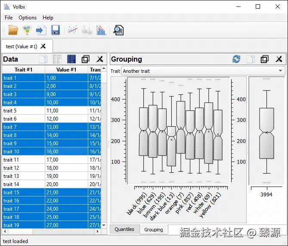Click the filter funnel toolbar icon
Image resolution: width=288 pixels, height=246 pixels.
point(27,30)
